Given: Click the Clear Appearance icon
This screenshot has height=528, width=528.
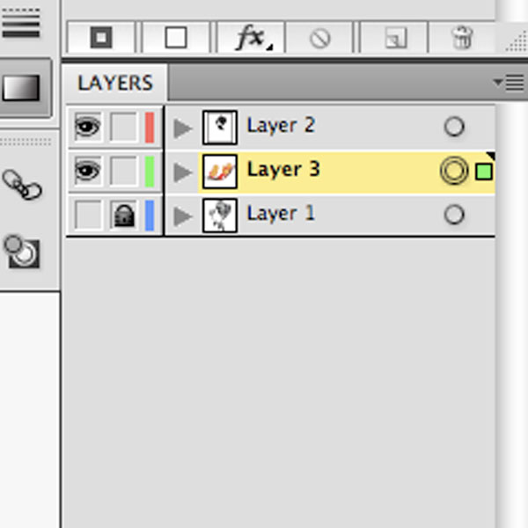Looking at the screenshot, I should [x=319, y=38].
